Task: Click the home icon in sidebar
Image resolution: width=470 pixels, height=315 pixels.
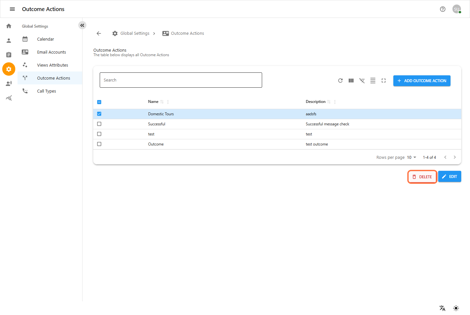Action: point(9,26)
